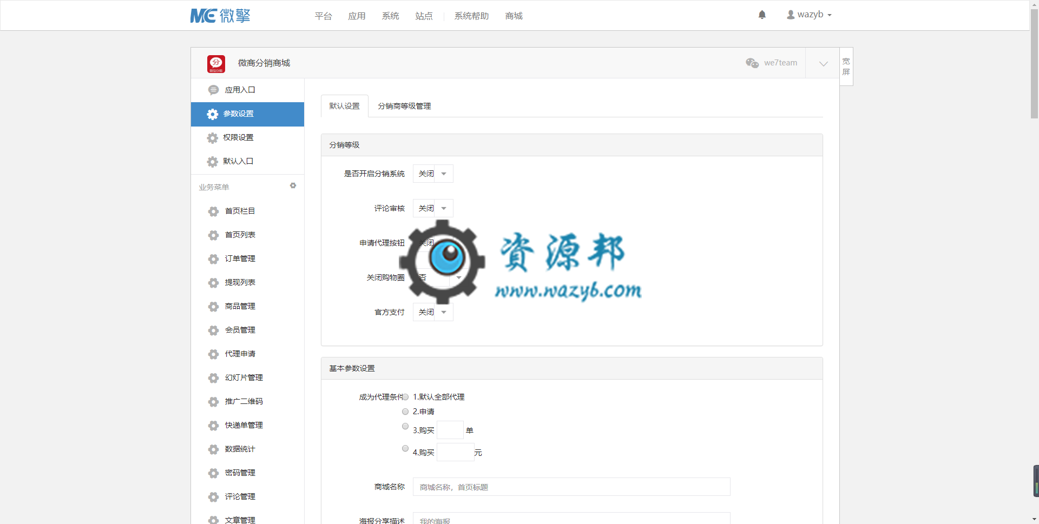Viewport: 1039px width, 524px height.
Task: Click the 快递单管理 gear icon
Action: (x=213, y=426)
